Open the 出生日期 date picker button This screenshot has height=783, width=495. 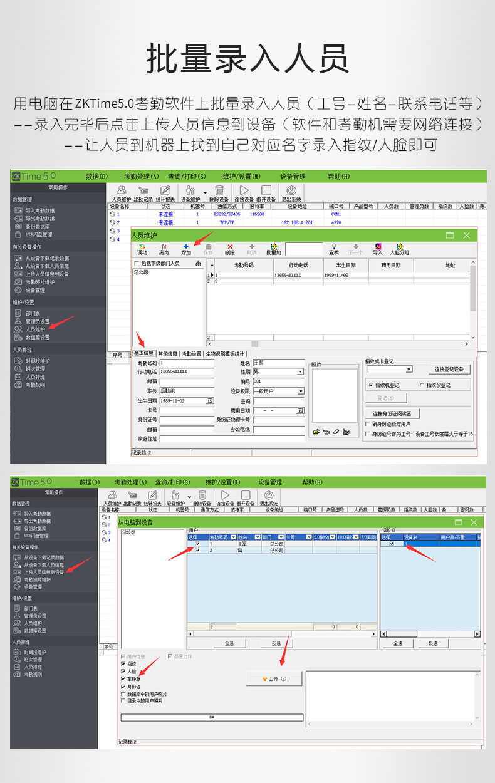point(211,401)
